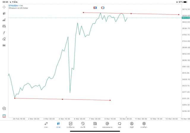190x133 pixels.
Task: Tap the function (f) indicators icon
Action: coord(4,33)
